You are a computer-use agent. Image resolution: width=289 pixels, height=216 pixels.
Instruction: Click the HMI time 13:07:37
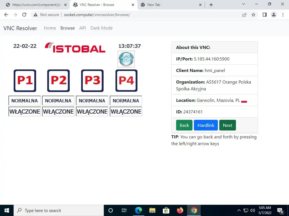pyautogui.click(x=130, y=46)
